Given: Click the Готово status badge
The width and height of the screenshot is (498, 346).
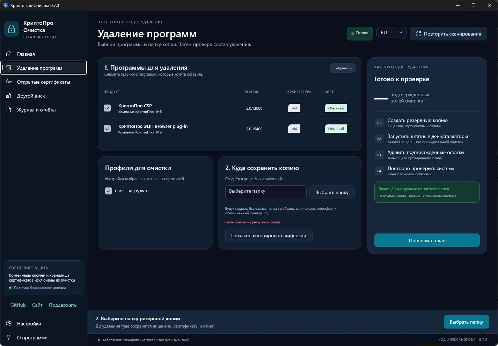Looking at the screenshot, I should 360,33.
